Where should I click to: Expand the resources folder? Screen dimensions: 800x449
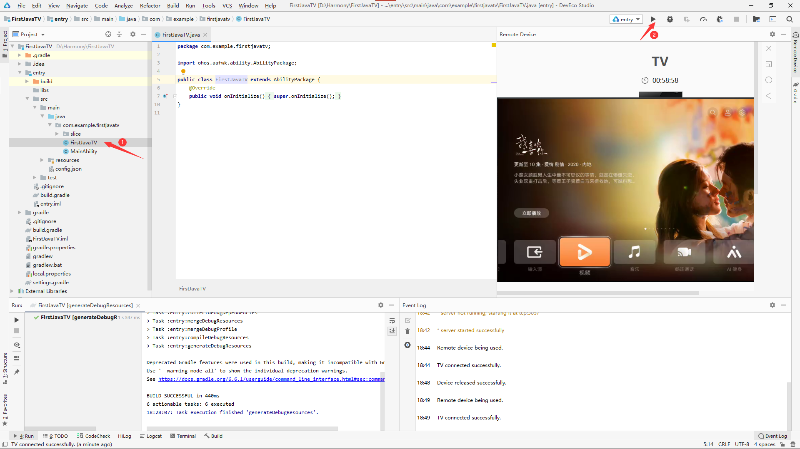click(x=42, y=160)
